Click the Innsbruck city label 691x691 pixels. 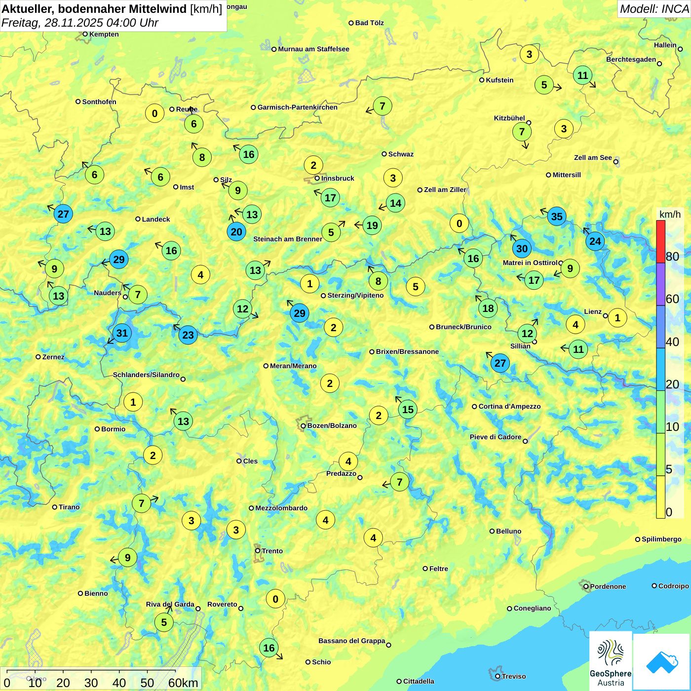pos(338,178)
